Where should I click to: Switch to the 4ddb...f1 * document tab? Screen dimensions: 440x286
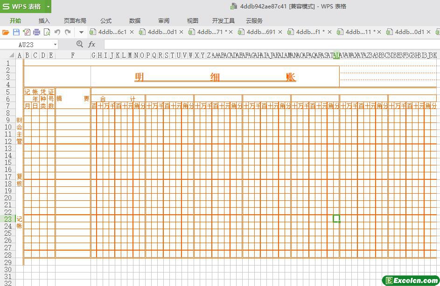coord(309,32)
